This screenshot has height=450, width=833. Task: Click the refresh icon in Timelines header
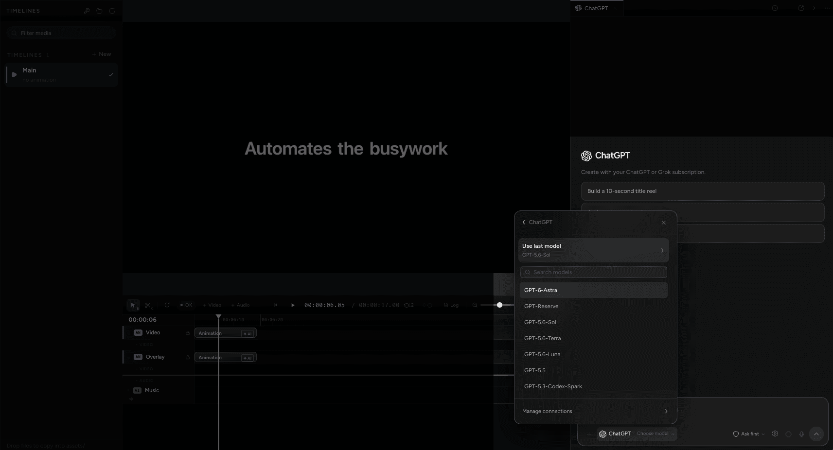coord(112,11)
